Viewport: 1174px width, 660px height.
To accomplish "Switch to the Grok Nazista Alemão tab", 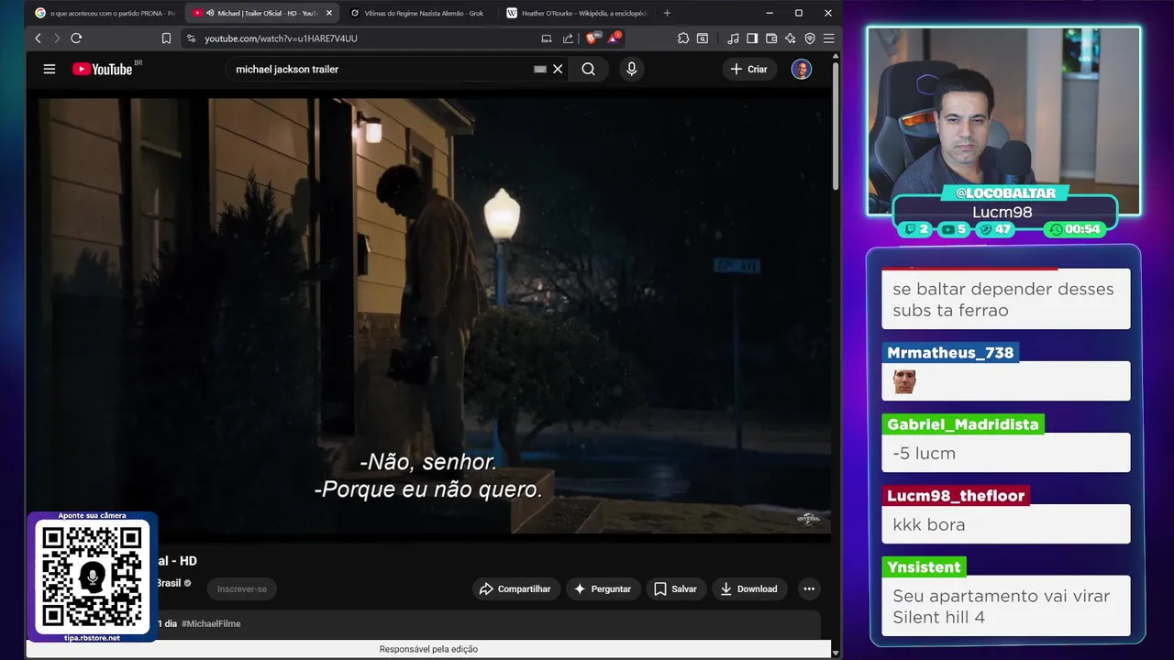I will click(x=417, y=13).
